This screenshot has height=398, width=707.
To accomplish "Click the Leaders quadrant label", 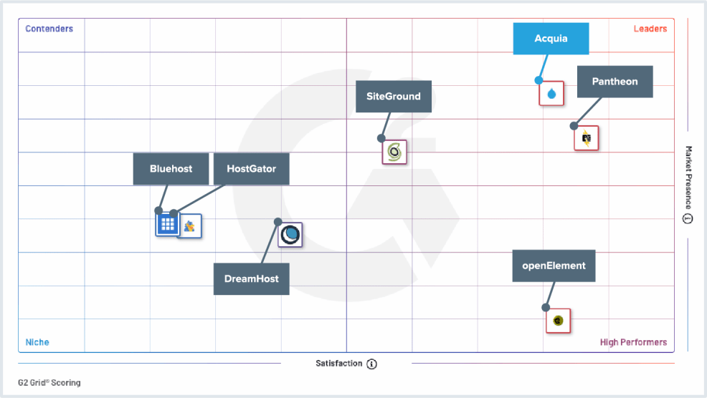I will [650, 29].
